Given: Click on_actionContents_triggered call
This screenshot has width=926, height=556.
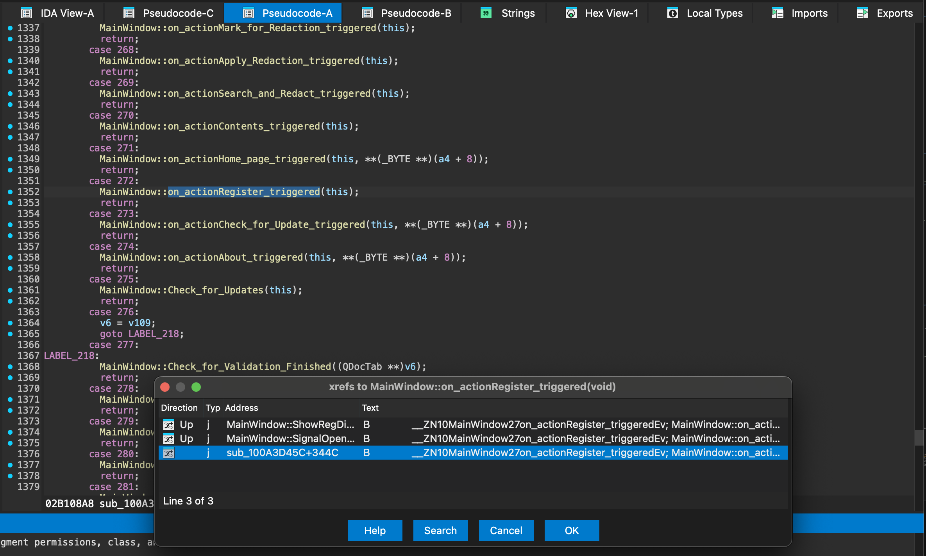Looking at the screenshot, I should (x=244, y=126).
